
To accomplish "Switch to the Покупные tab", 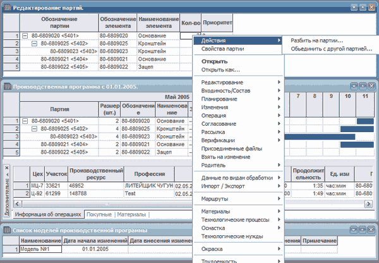I will [x=99, y=214].
